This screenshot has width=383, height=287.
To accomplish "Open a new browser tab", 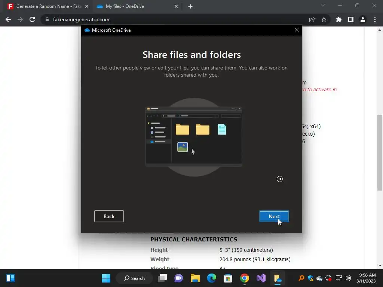I will (x=190, y=6).
